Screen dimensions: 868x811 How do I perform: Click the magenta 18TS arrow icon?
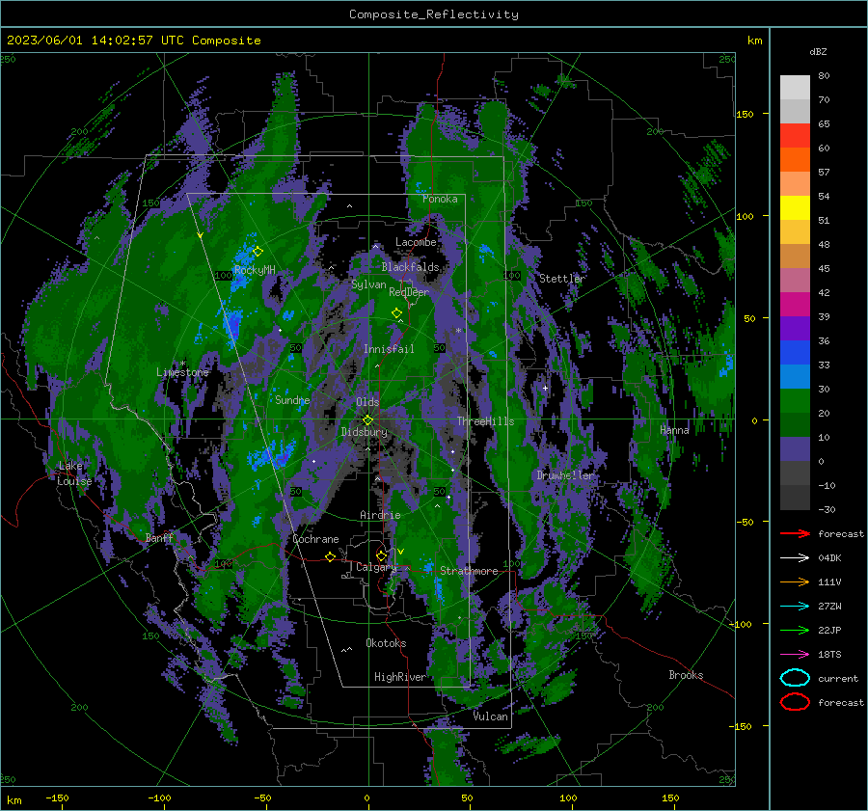[x=795, y=655]
